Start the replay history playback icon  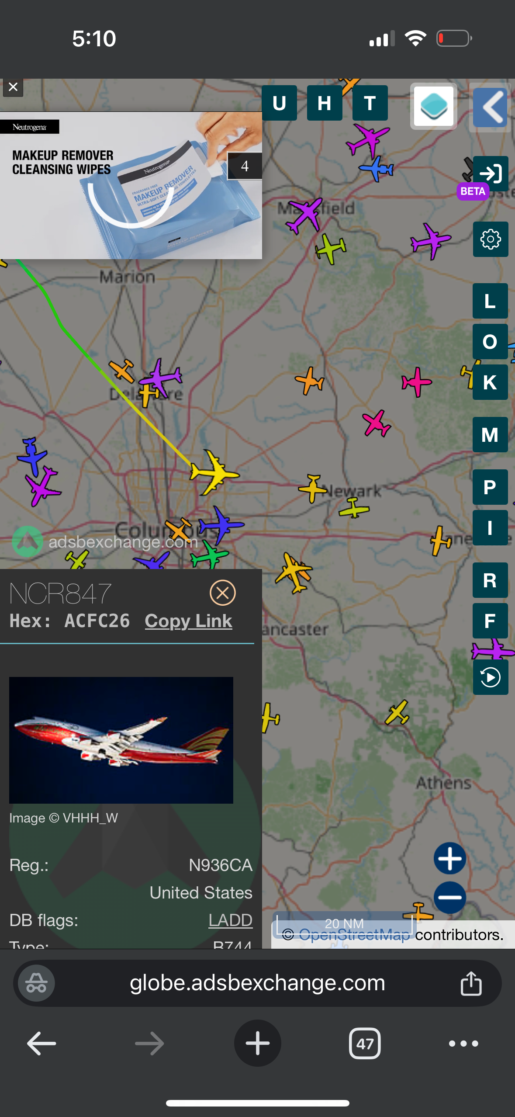point(491,677)
